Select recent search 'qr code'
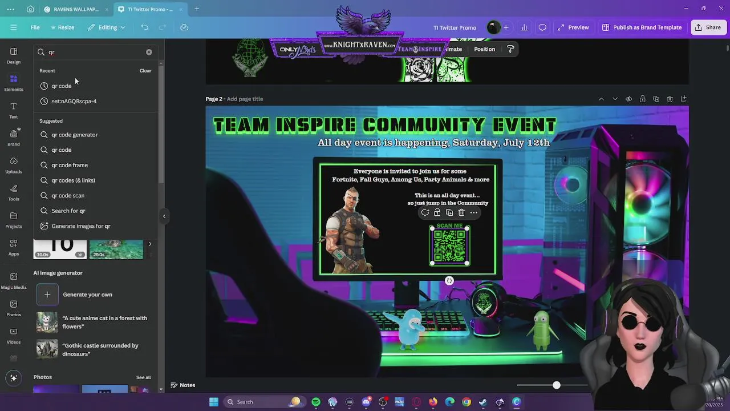This screenshot has height=411, width=730. click(95, 86)
